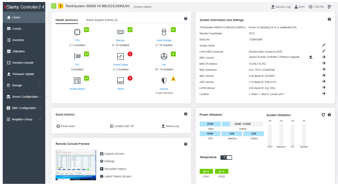Switch to Active System Events tab
Image resolution: width=338 pixels, height=187 pixels.
pos(102,20)
